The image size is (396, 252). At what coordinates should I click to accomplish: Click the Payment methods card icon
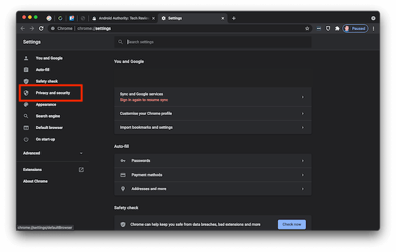pos(123,175)
